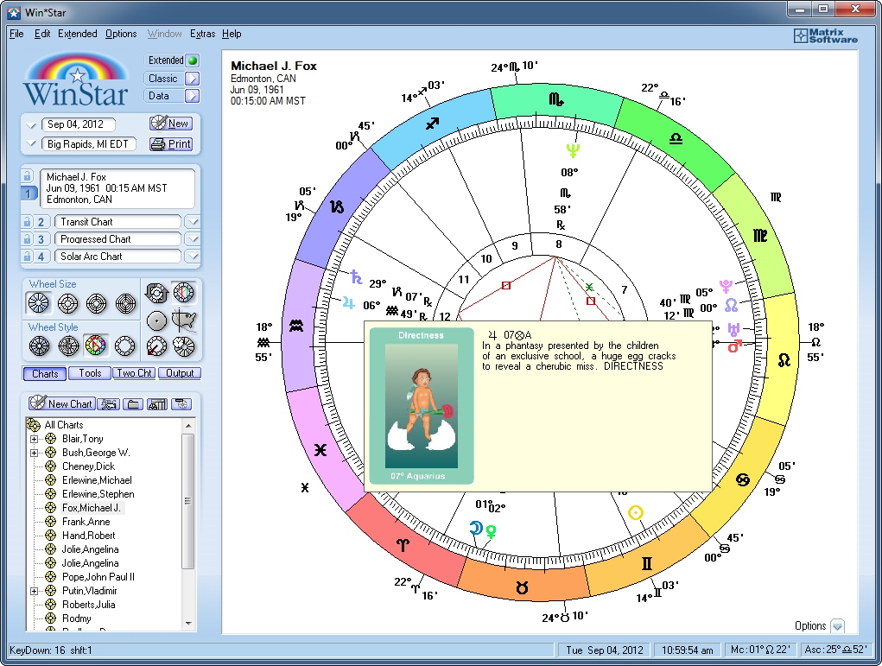Open the Extended menu
The image size is (882, 666).
77,34
